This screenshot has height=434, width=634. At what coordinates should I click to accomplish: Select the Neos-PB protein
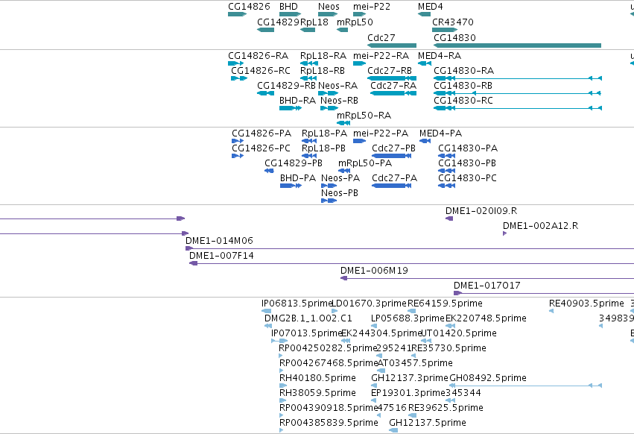(x=329, y=201)
